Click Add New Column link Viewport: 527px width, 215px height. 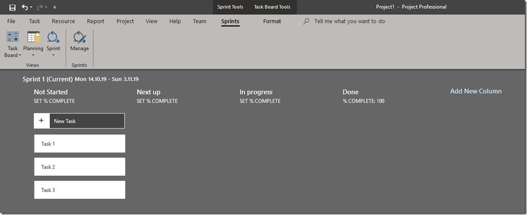point(476,91)
